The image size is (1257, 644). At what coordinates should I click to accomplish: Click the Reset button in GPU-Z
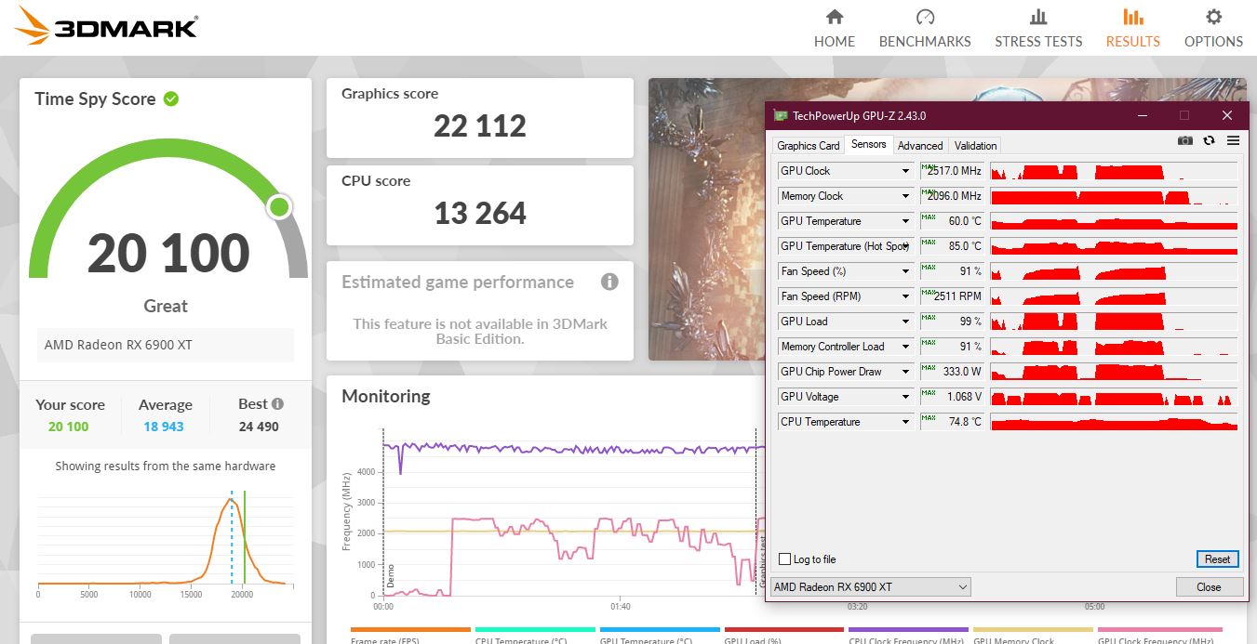point(1217,559)
